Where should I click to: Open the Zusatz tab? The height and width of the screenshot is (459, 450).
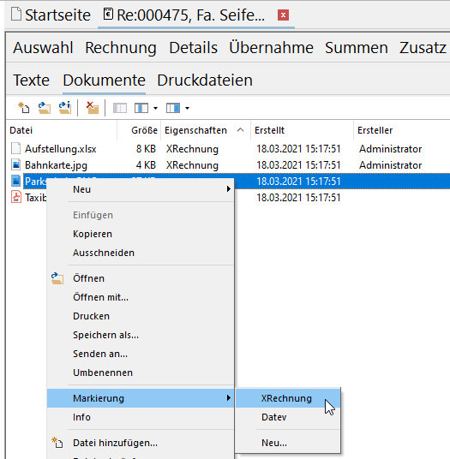click(423, 47)
